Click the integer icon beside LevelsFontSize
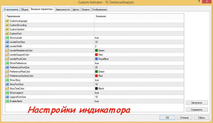Image resolution: width=213 pixels, height=123 pixels. (7, 42)
